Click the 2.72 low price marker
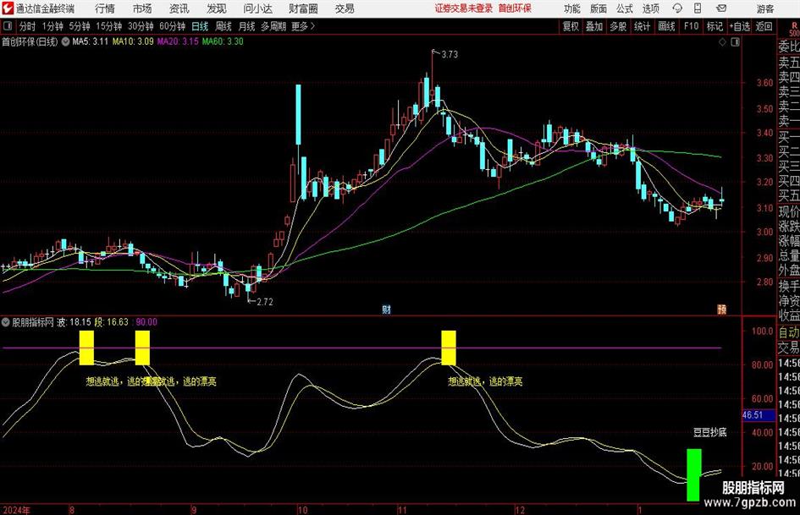Image resolution: width=800 pixels, height=515 pixels. (264, 302)
